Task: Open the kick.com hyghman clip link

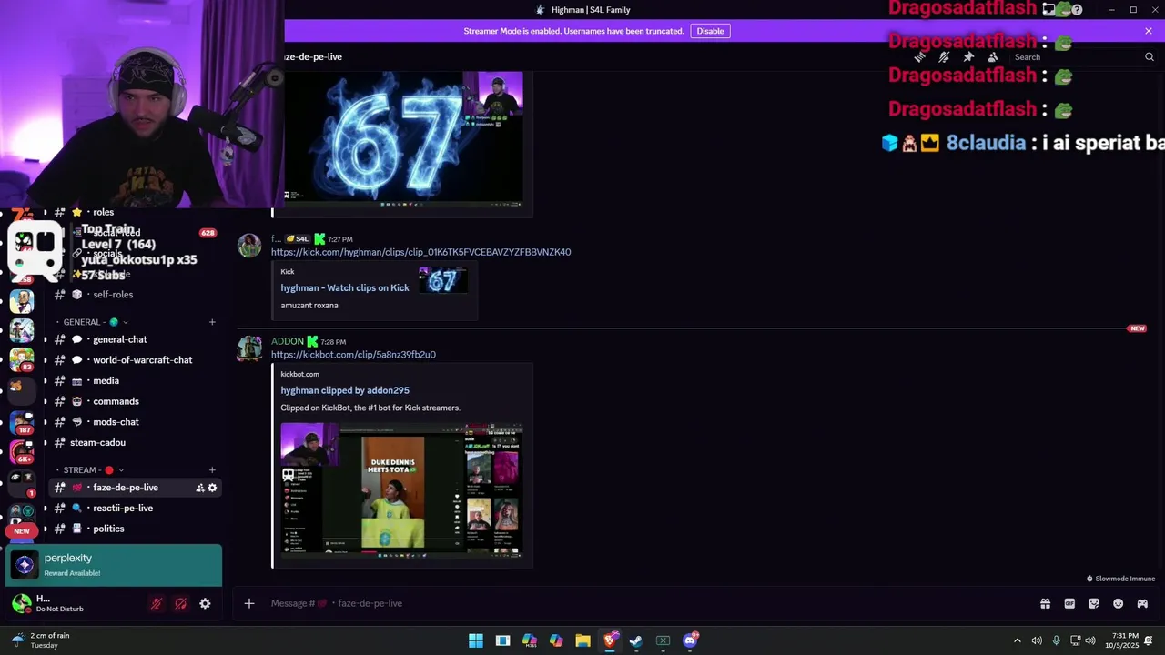Action: coord(420,252)
